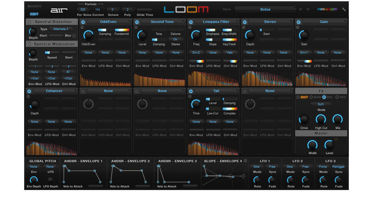Screen dimensions: 373x210
Task: Adjust the Lowpass Filter KeyTrack slider
Action: pos(230,40)
